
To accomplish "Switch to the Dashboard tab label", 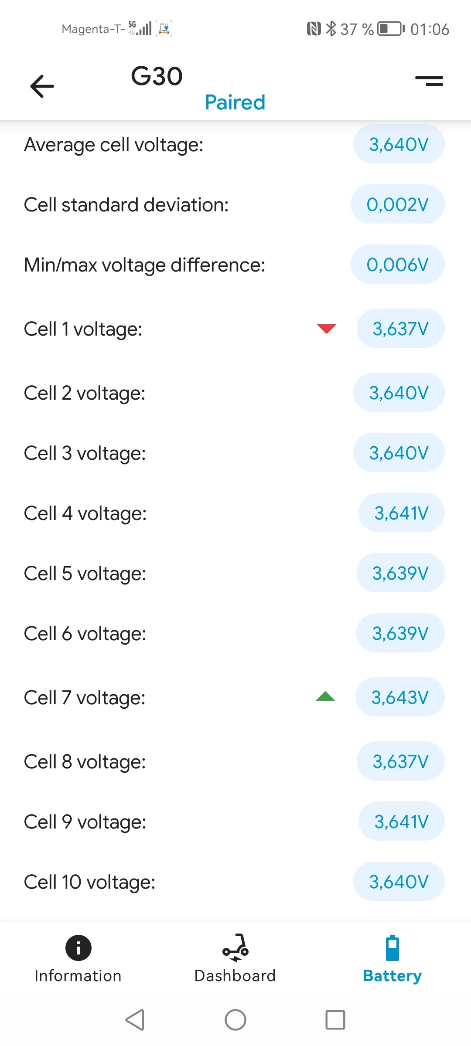I will click(x=235, y=976).
